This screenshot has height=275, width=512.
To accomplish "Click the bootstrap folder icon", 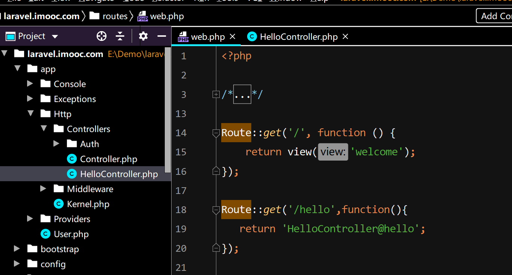I will click(x=32, y=248).
